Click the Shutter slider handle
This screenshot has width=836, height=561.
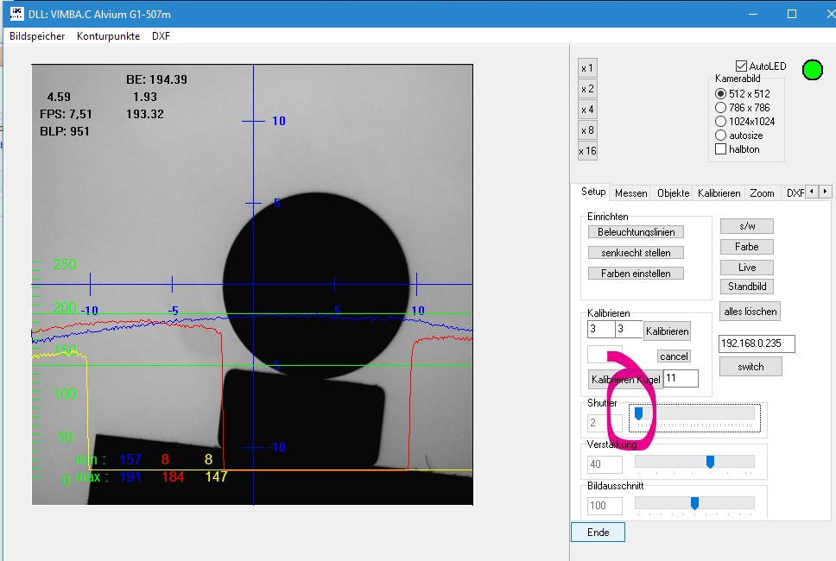[x=638, y=414]
